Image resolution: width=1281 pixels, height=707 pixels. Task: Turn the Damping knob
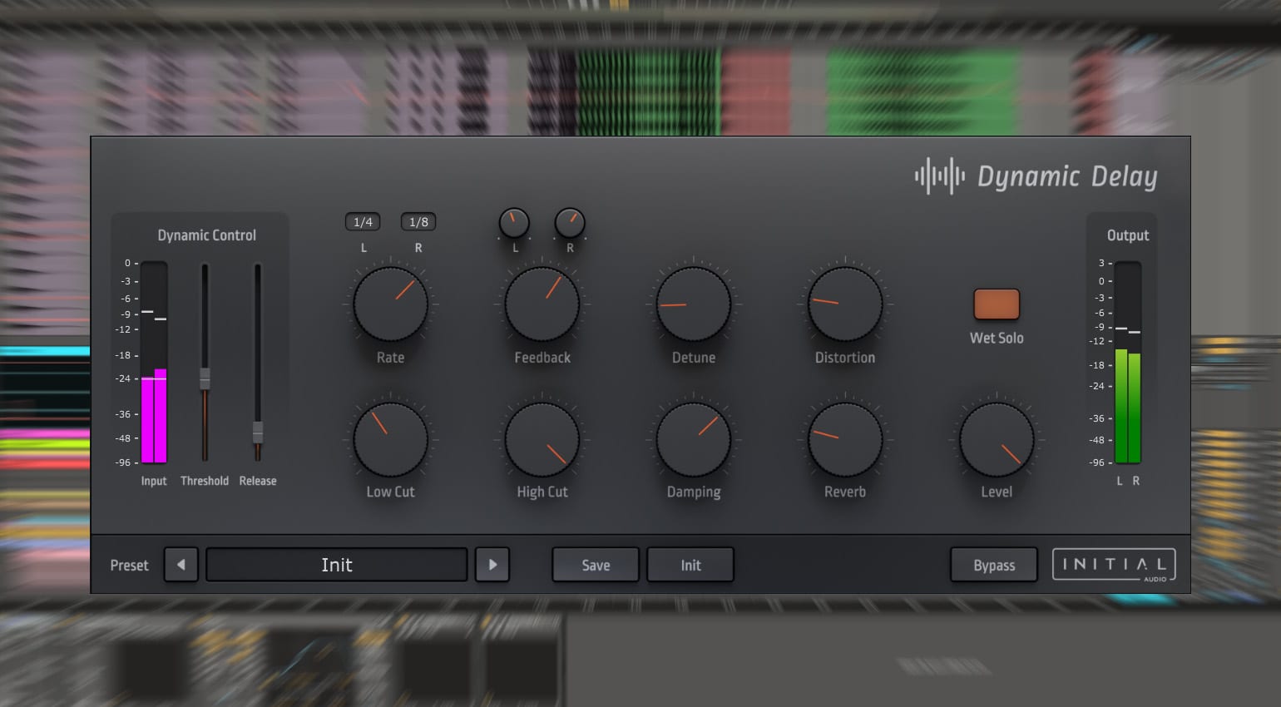(x=693, y=438)
